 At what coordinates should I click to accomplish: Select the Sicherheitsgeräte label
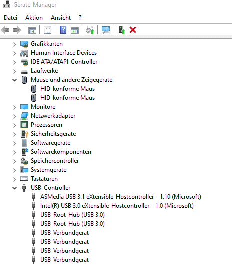pos(53,134)
